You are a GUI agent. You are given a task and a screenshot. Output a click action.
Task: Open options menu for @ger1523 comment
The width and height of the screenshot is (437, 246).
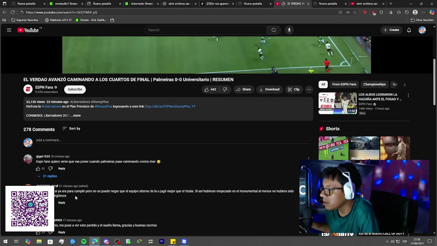[309, 159]
